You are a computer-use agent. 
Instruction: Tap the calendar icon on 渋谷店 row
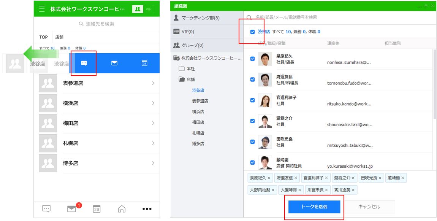coord(144,63)
